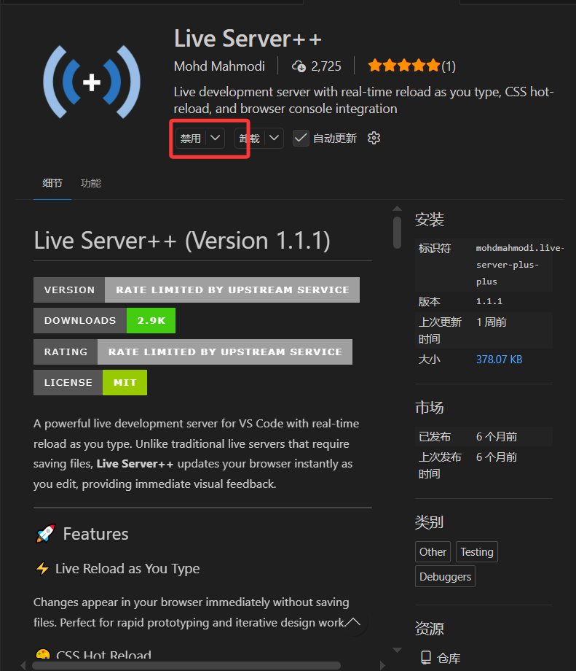
Task: Click the 禁用 button
Action: (191, 138)
